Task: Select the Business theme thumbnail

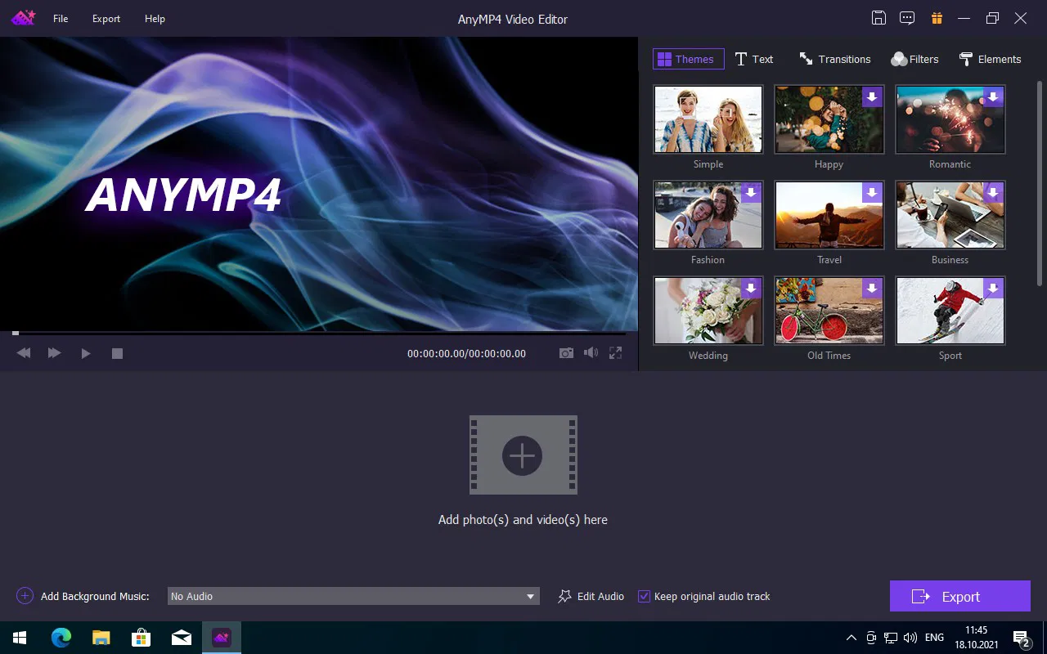Action: pos(950,214)
